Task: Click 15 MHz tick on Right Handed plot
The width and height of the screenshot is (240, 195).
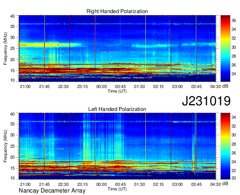Action: [x=12, y=71]
